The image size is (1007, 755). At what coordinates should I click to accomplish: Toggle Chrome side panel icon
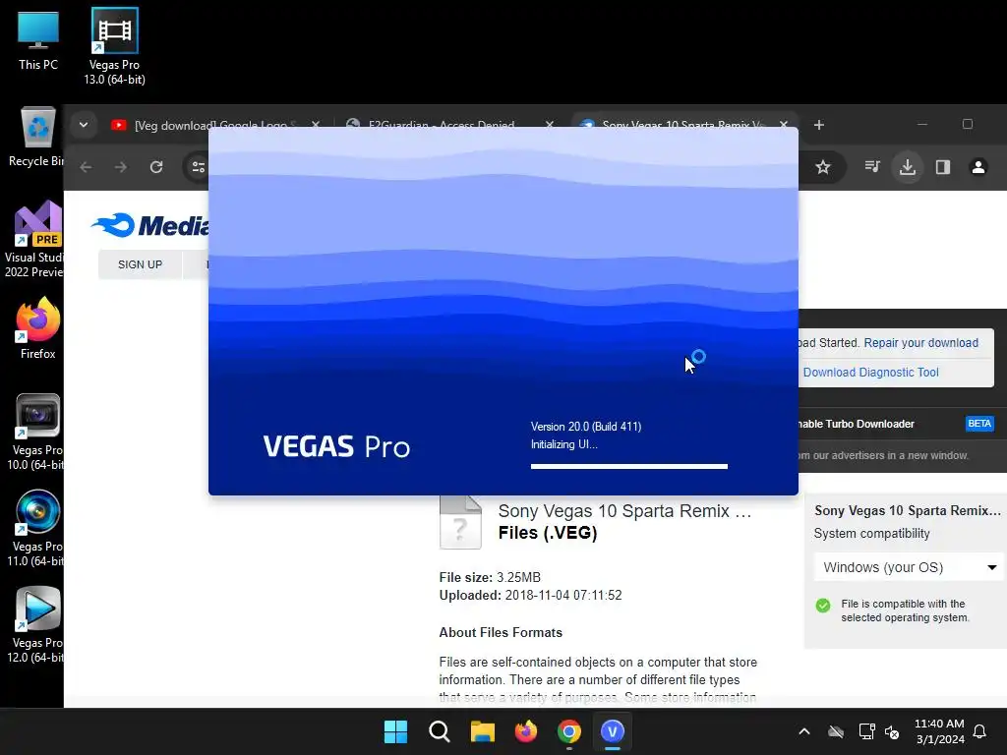(x=943, y=167)
